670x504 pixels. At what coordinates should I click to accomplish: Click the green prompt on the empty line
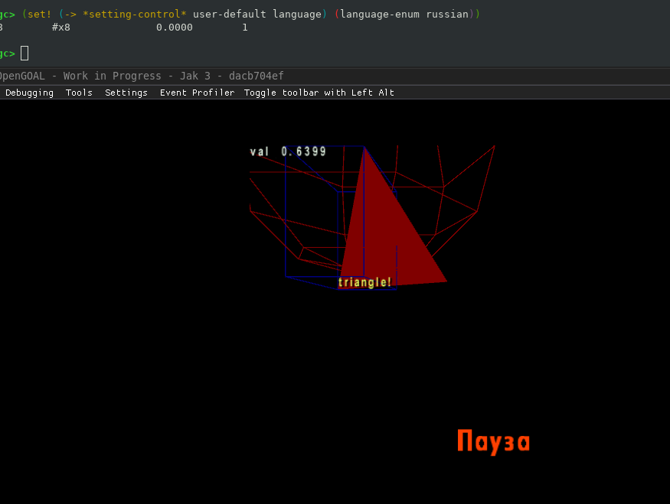coord(7,53)
